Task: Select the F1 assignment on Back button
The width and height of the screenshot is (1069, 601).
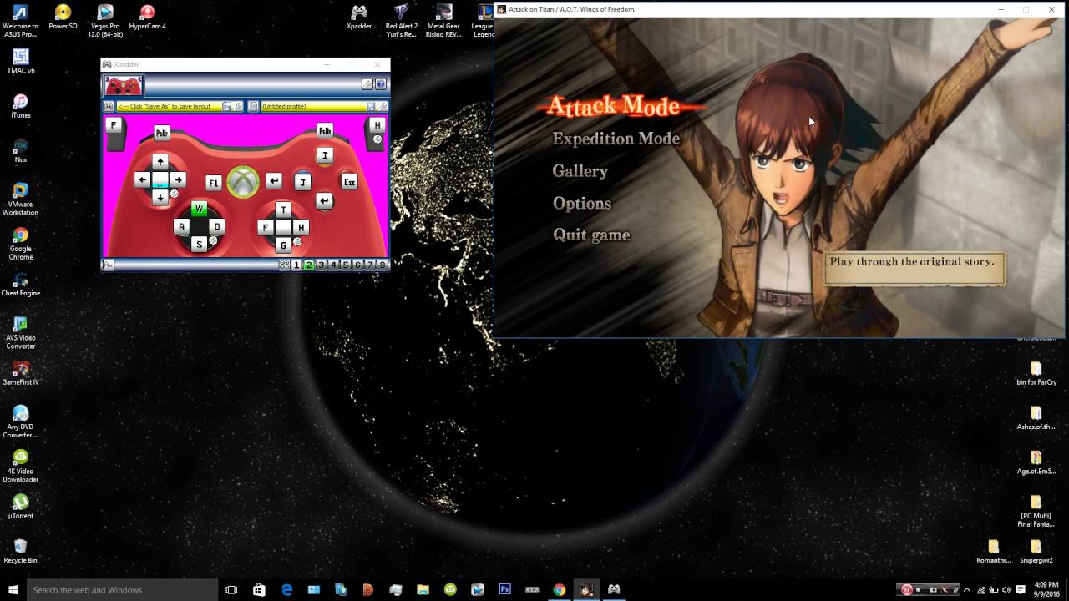Action: 214,183
